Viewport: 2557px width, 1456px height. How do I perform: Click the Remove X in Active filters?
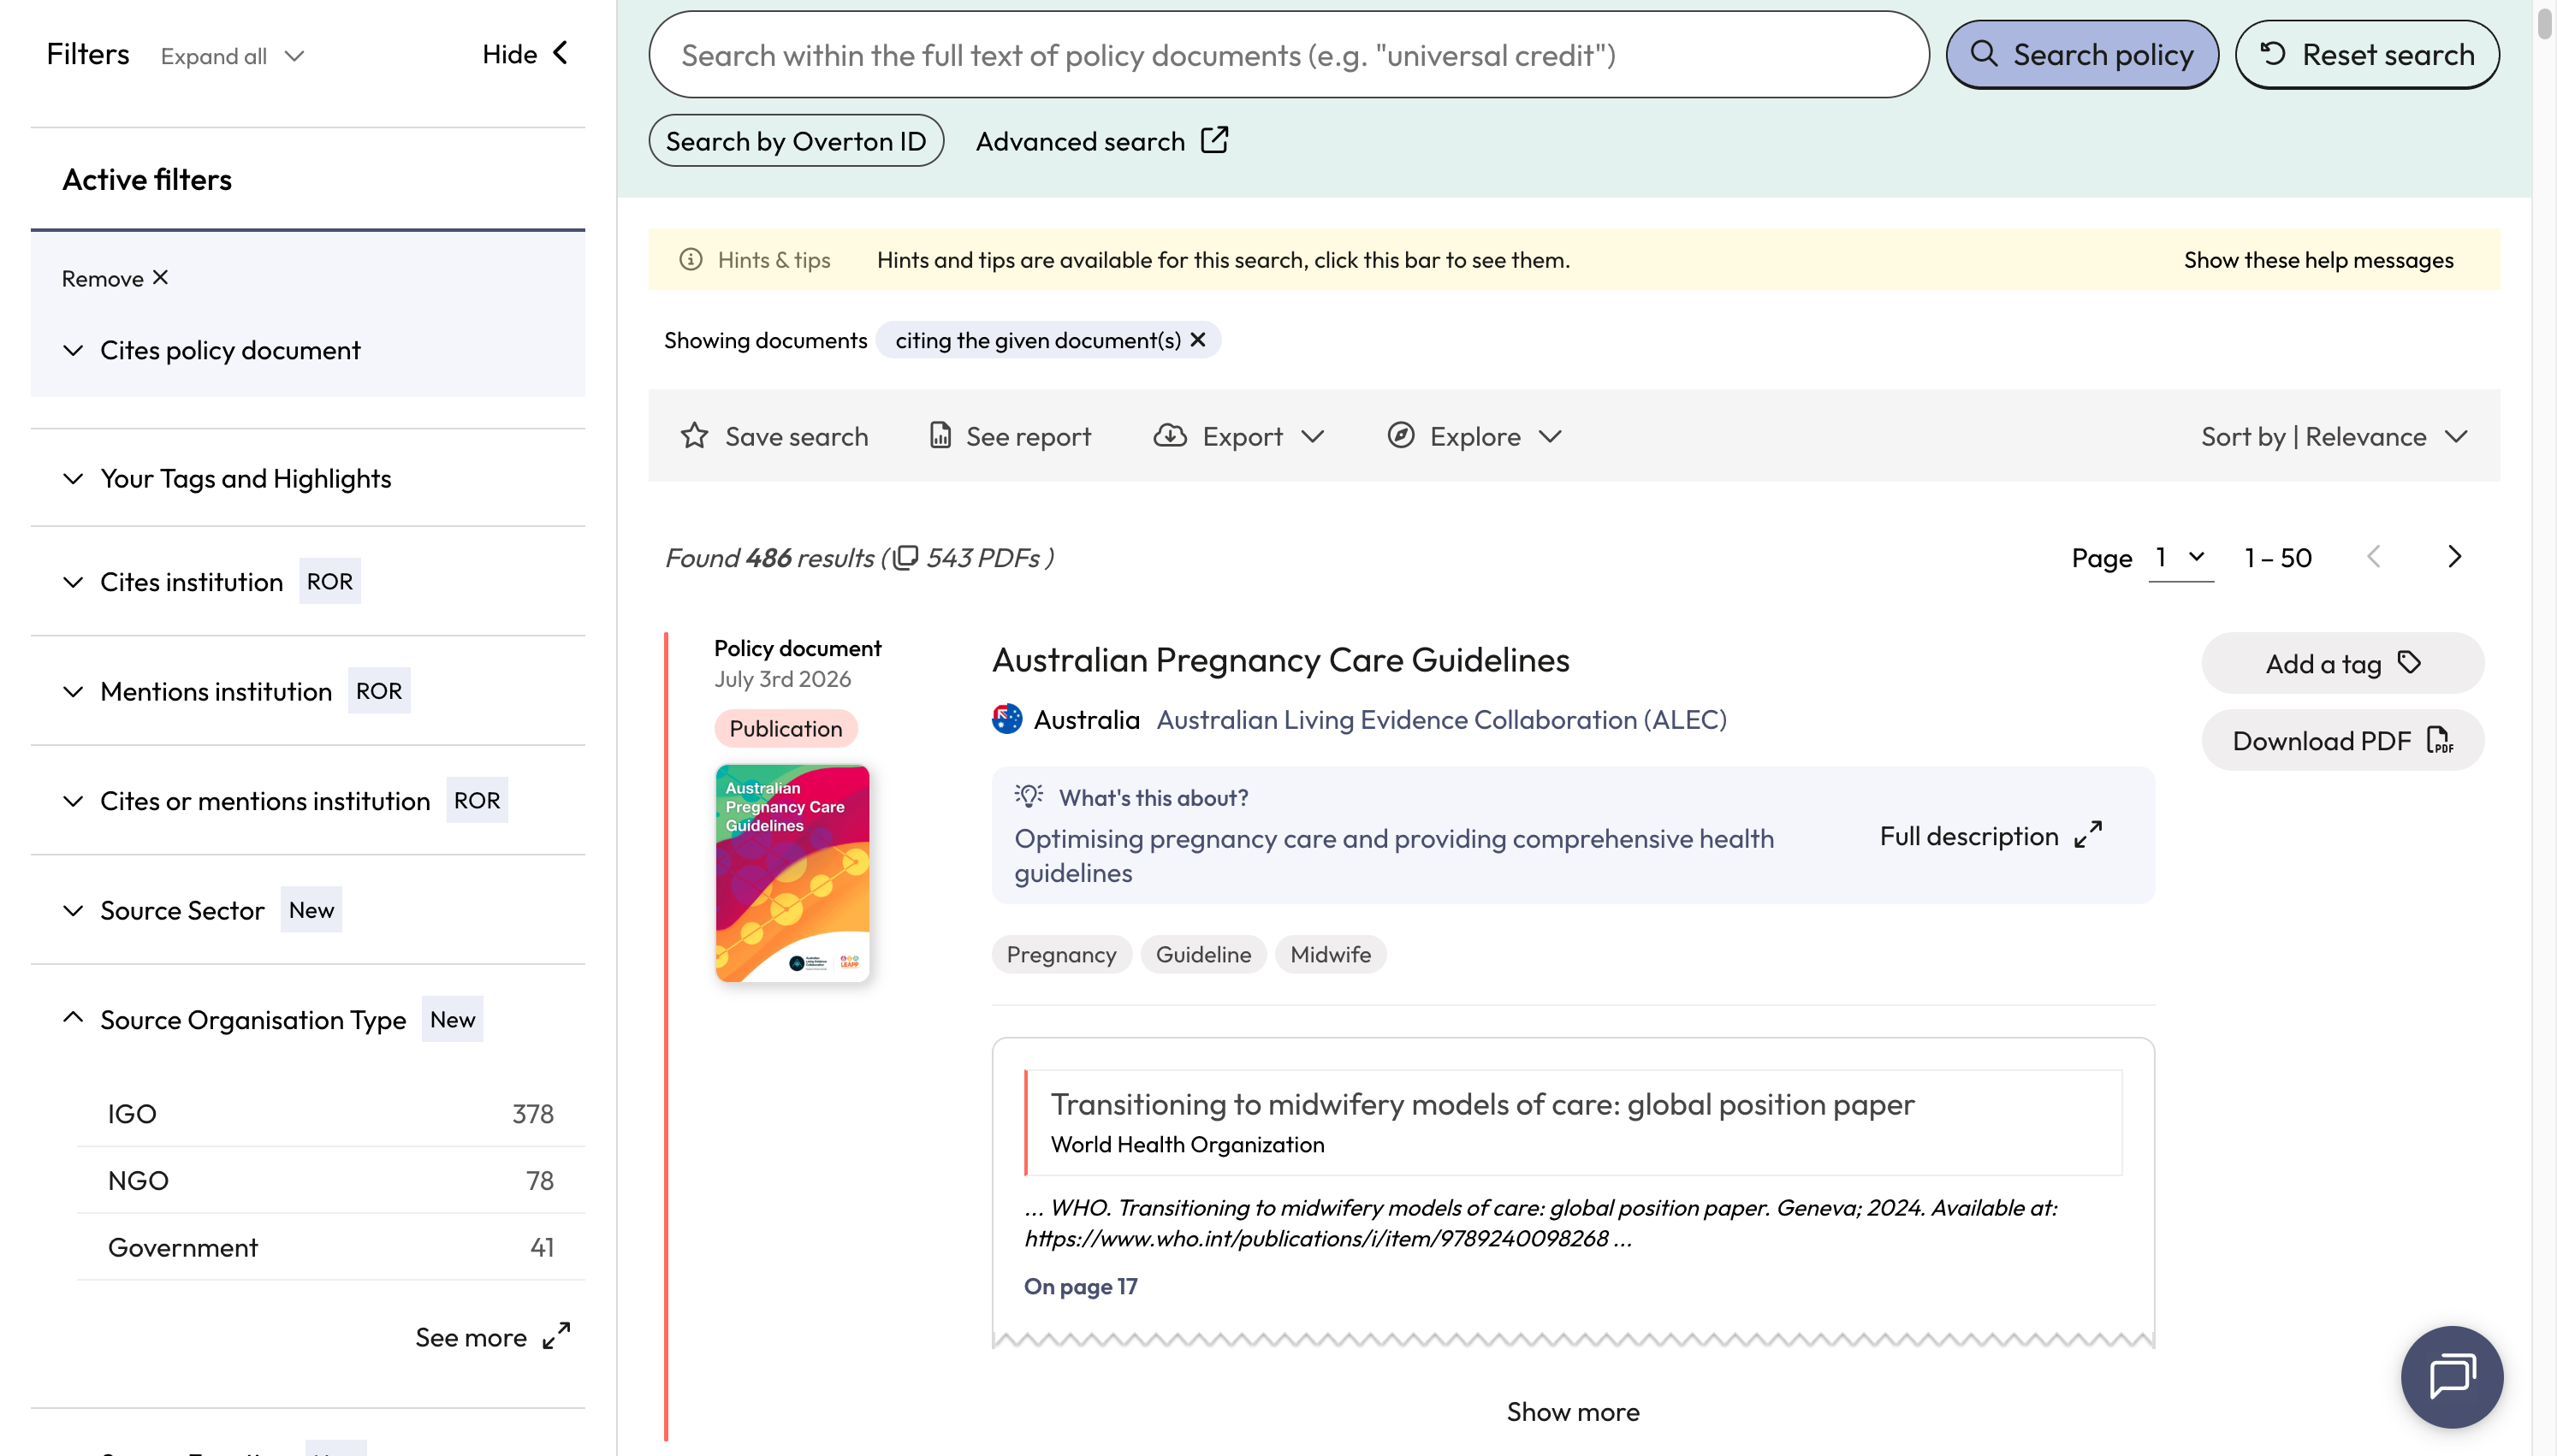[x=160, y=277]
